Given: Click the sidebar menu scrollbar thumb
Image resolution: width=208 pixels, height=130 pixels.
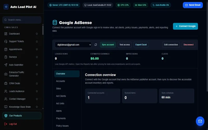Looking at the screenshot, I should (x=43, y=30).
